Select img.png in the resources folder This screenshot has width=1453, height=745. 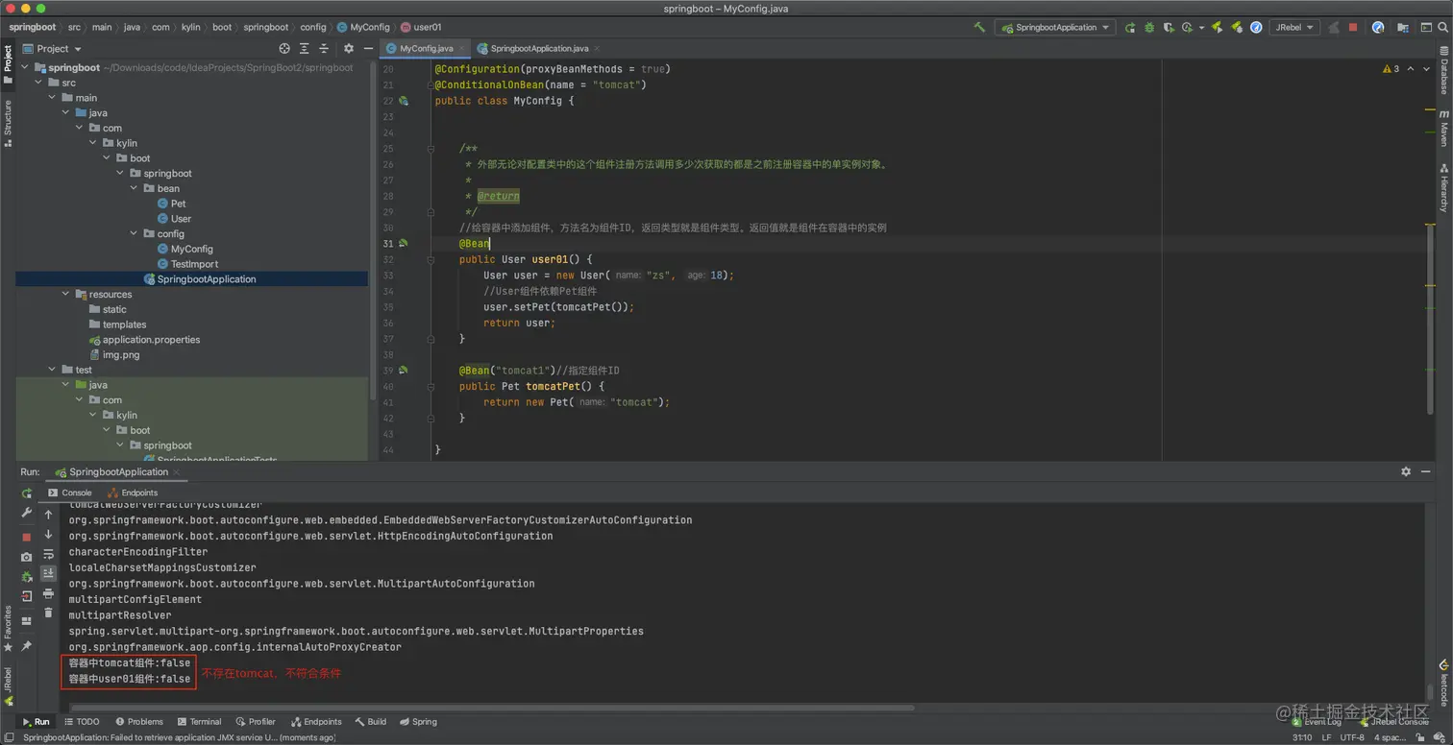(x=113, y=354)
